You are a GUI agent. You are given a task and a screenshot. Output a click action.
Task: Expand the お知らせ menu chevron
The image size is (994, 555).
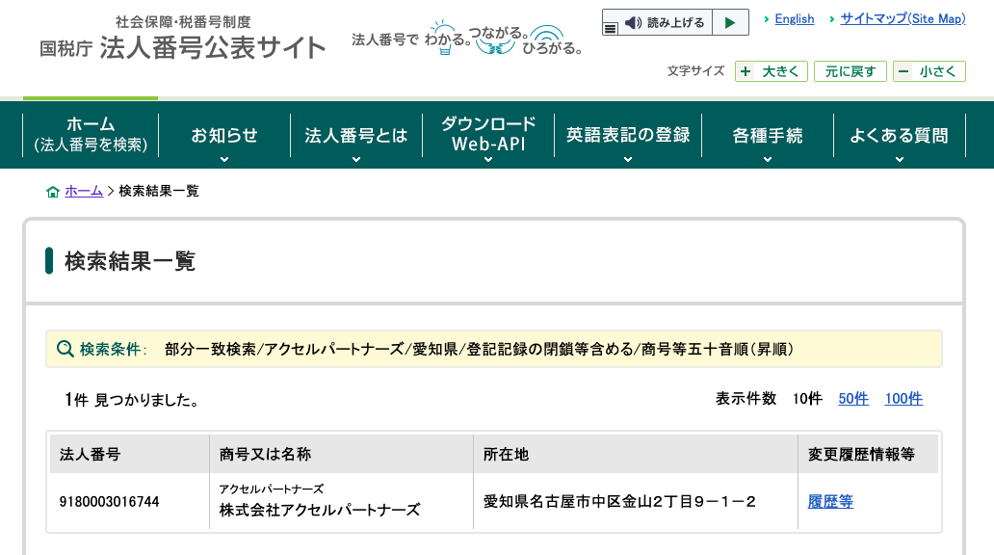click(224, 159)
